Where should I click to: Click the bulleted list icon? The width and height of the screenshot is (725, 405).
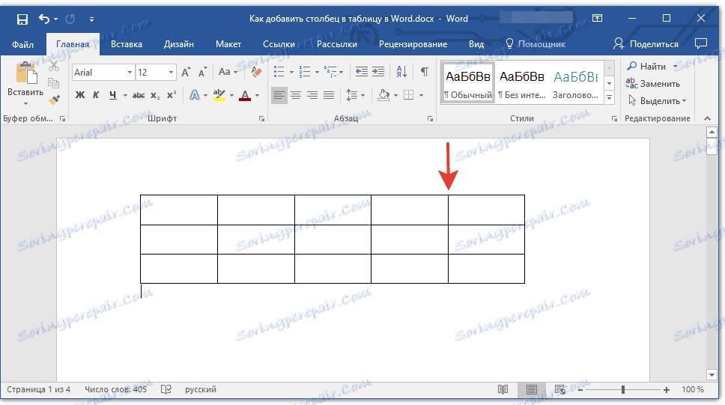coord(279,72)
